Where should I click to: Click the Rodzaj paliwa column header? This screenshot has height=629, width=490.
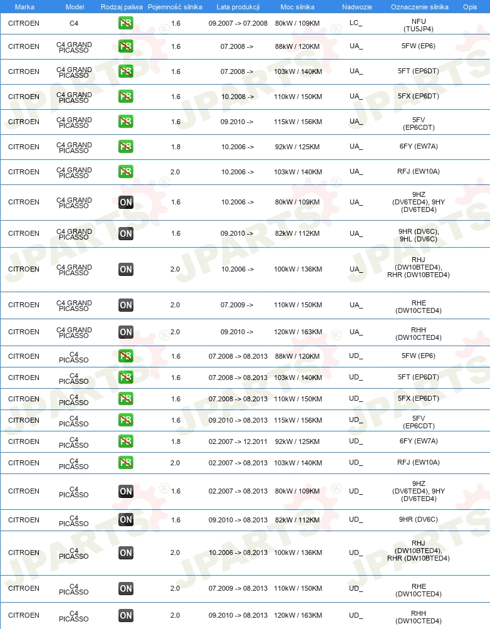click(x=122, y=7)
